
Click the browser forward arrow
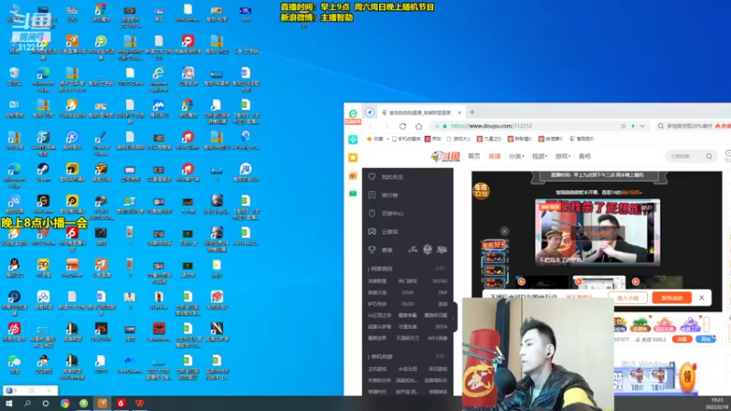(387, 126)
